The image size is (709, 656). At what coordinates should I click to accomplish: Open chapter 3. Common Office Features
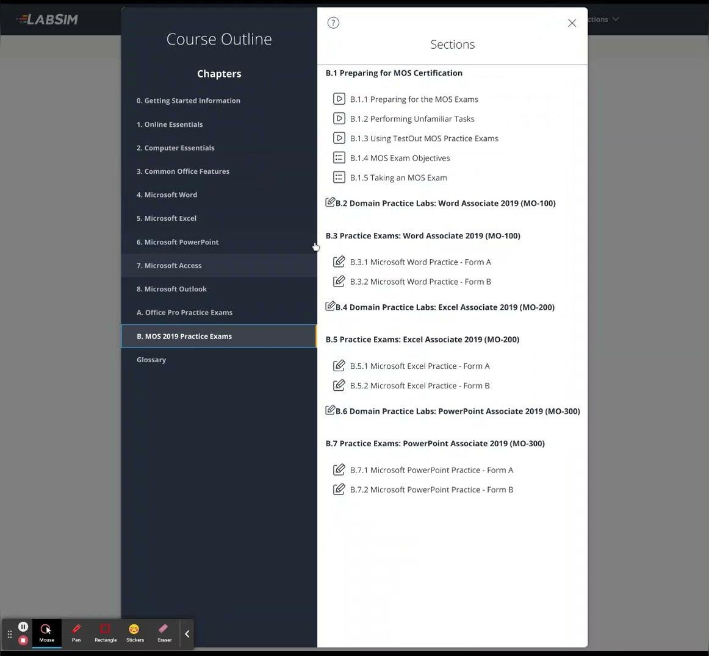pyautogui.click(x=219, y=171)
